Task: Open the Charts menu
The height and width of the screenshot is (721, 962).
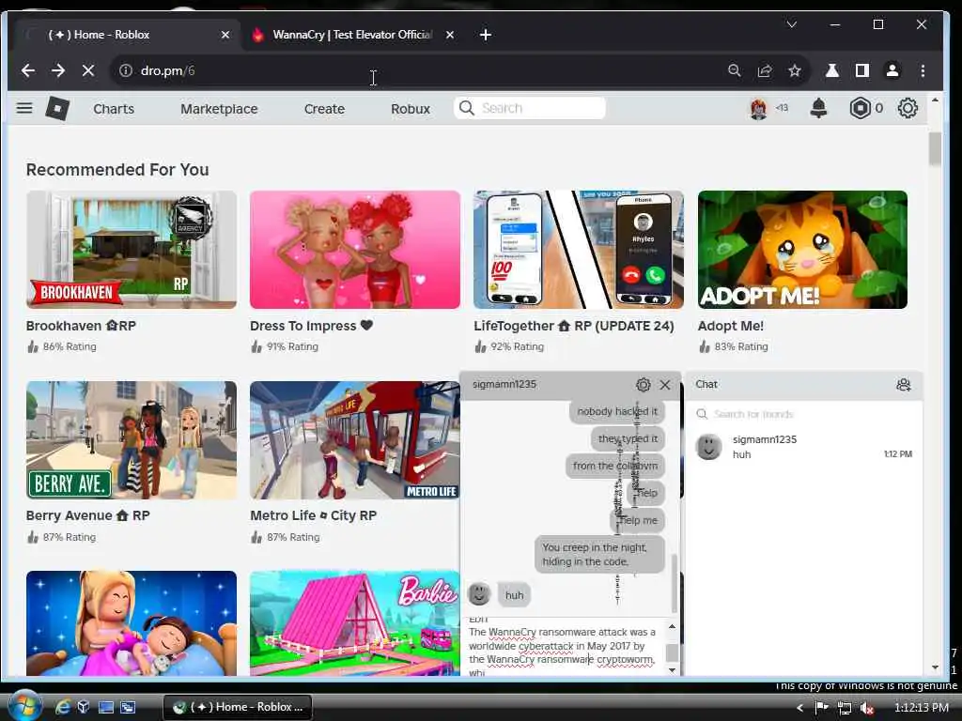Action: (114, 109)
